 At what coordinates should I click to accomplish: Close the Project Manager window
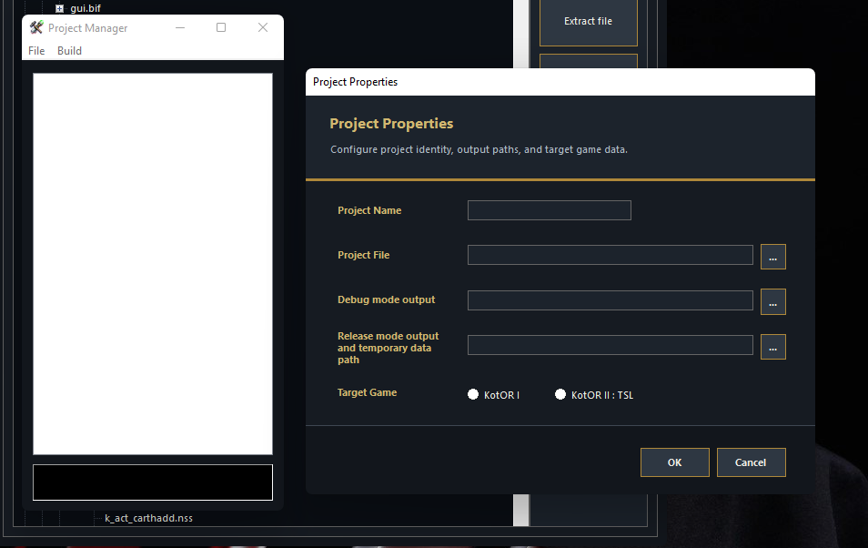point(263,28)
